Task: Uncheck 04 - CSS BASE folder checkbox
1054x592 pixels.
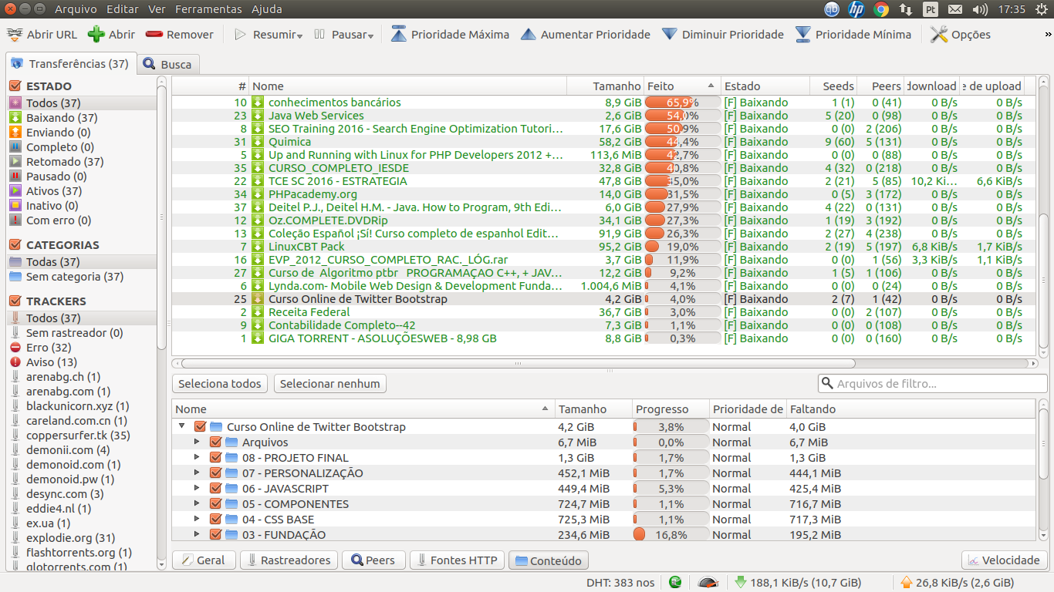Action: click(x=216, y=520)
